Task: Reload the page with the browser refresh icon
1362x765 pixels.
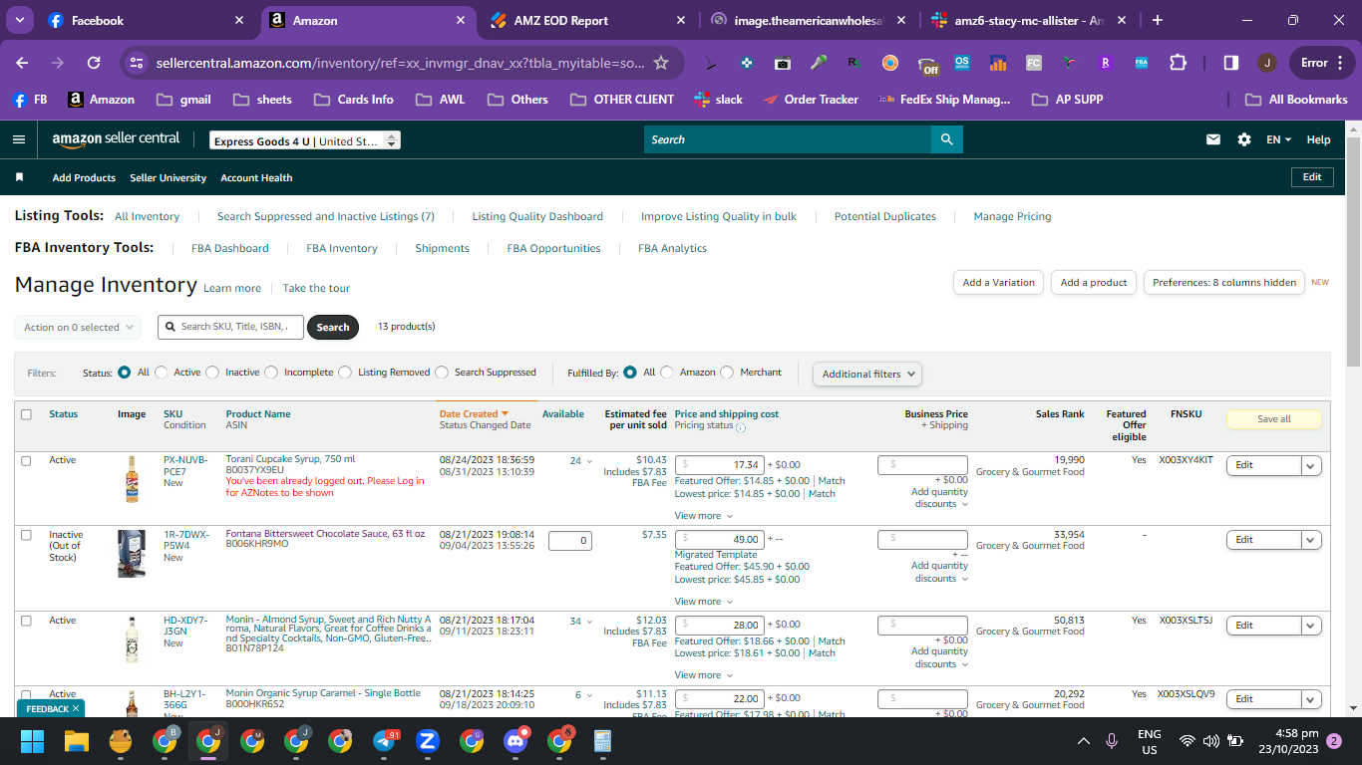Action: [94, 63]
